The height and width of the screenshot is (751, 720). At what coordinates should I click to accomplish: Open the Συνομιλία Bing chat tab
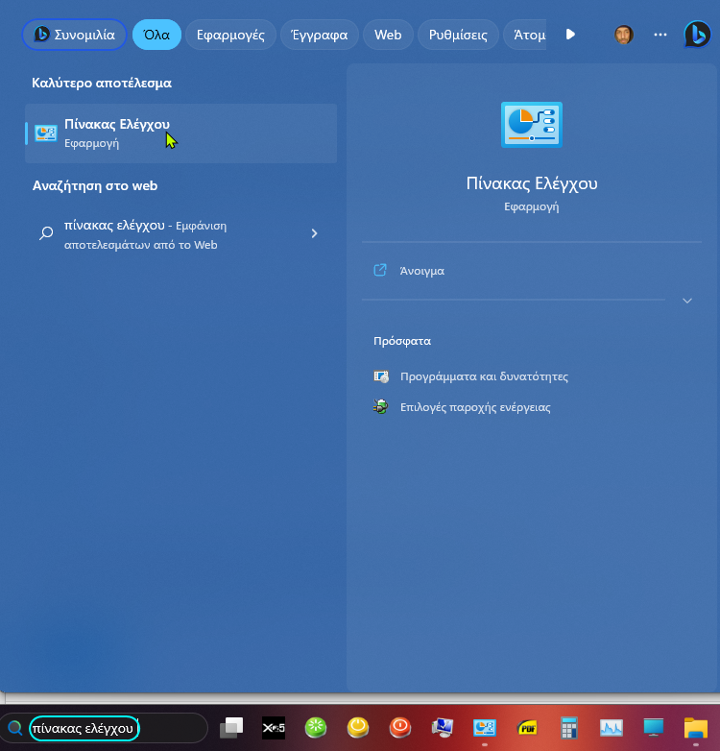[74, 35]
